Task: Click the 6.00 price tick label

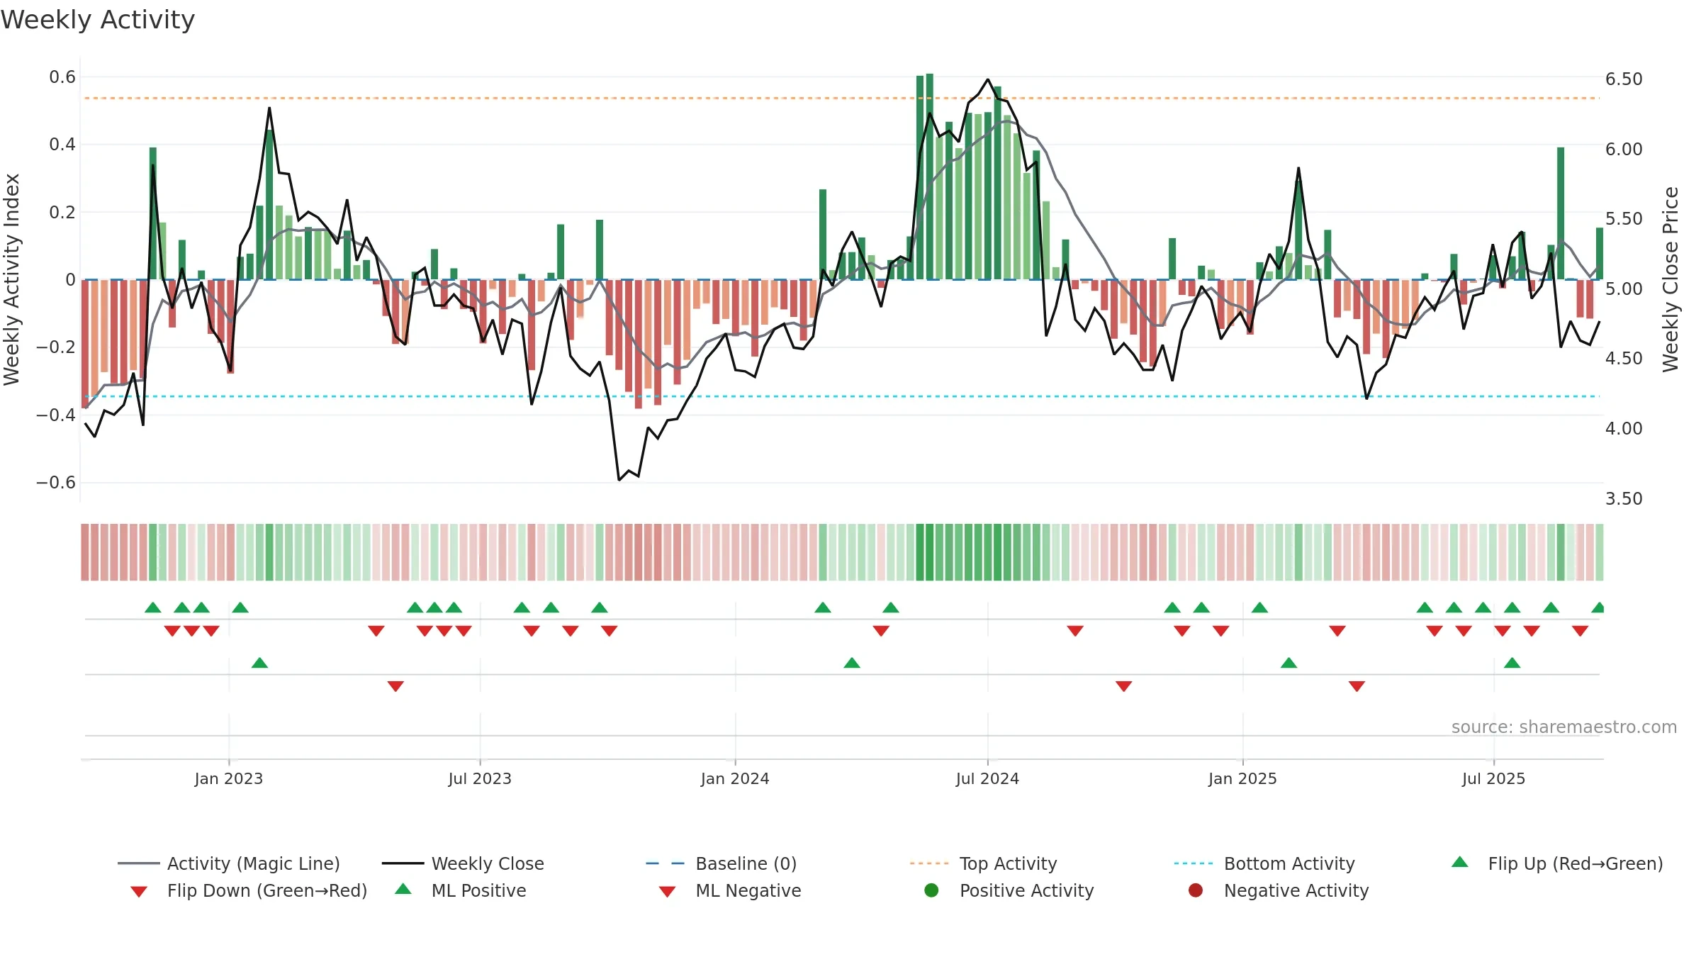Action: 1624,149
